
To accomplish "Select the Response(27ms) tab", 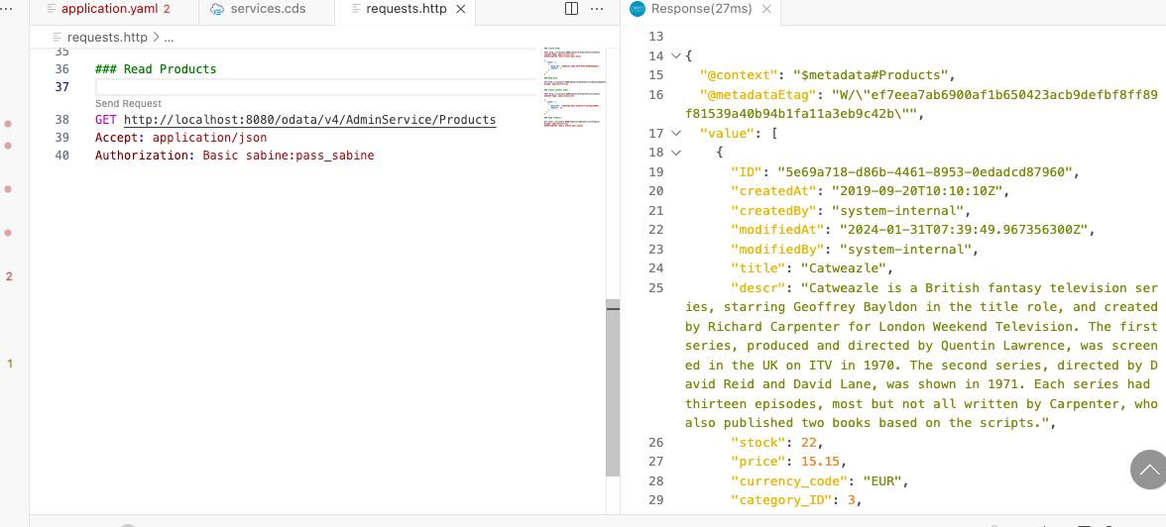I will (701, 9).
